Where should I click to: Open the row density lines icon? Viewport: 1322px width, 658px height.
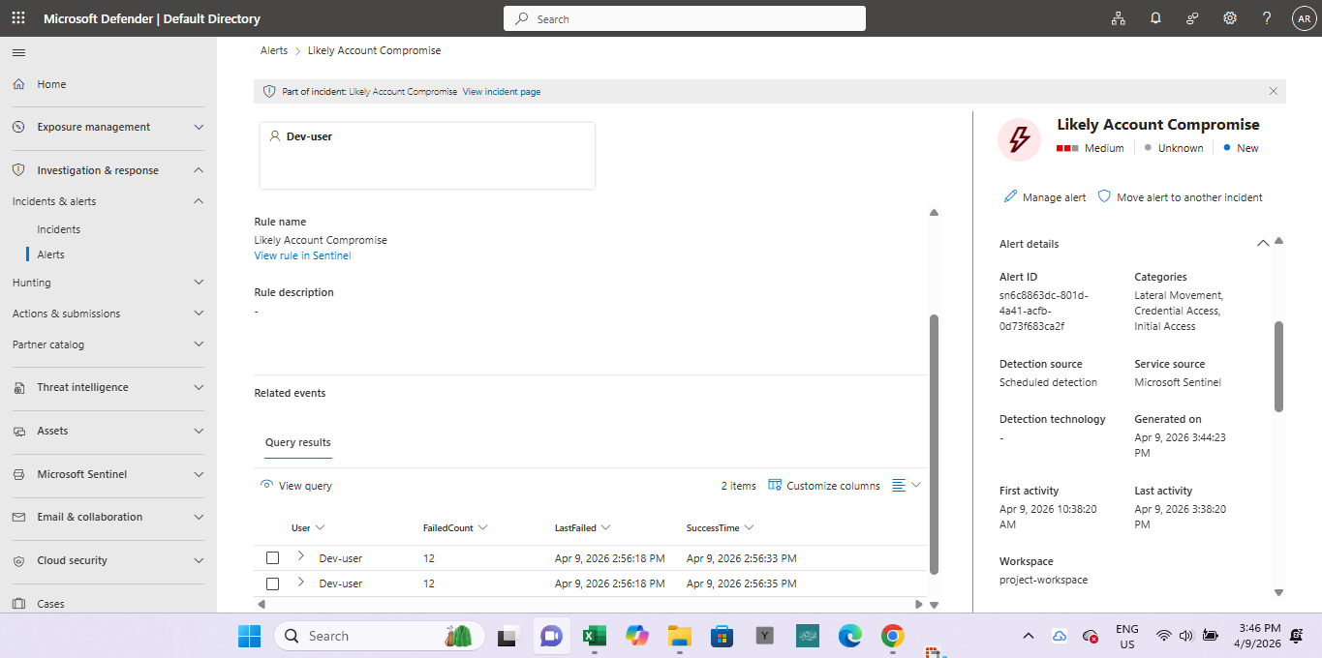point(899,485)
